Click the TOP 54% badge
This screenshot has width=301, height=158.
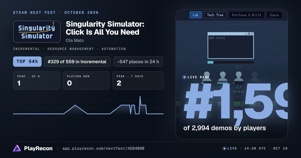(27, 61)
